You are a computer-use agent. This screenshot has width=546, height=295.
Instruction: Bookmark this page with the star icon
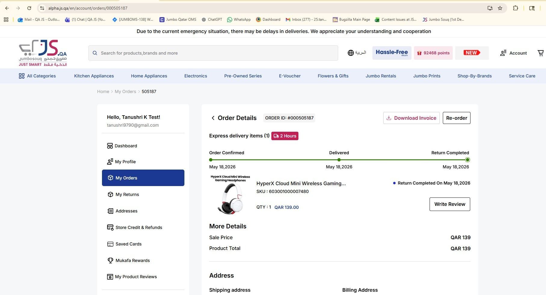click(500, 8)
